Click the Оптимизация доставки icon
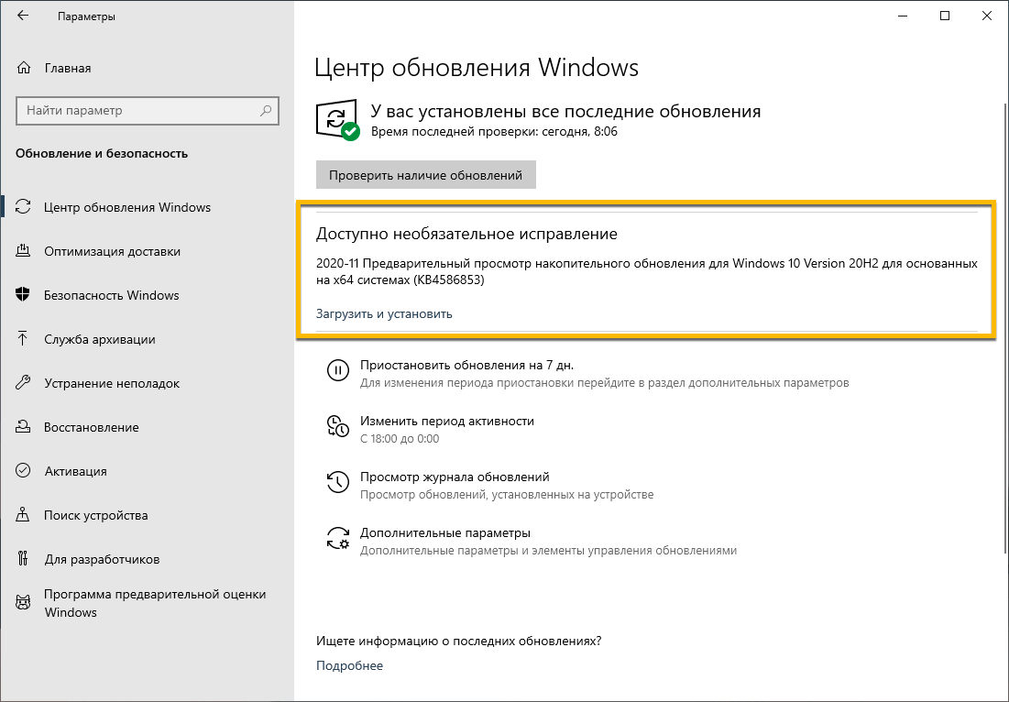 [24, 251]
